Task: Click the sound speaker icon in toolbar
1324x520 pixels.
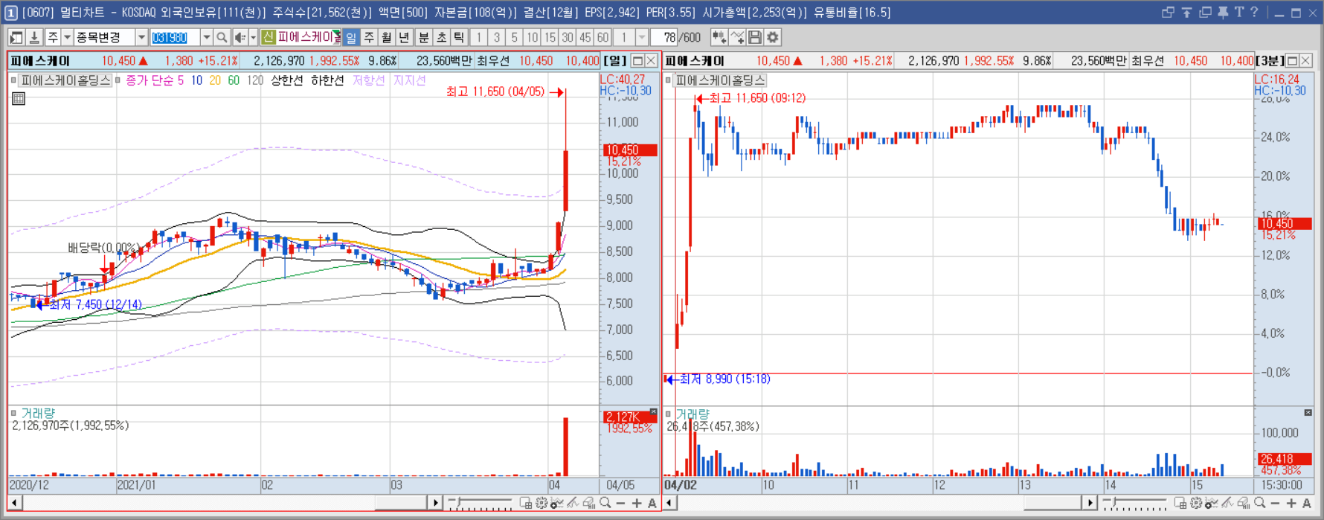Action: coord(240,37)
